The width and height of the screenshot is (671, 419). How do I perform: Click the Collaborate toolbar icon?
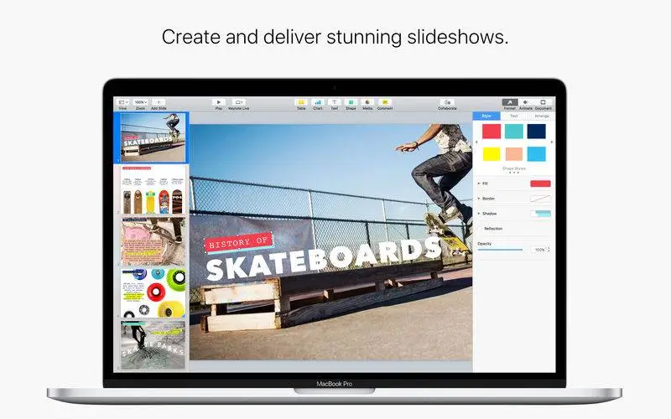point(447,102)
